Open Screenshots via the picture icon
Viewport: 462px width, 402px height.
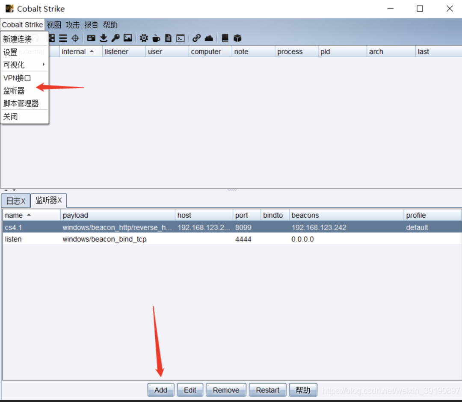127,38
